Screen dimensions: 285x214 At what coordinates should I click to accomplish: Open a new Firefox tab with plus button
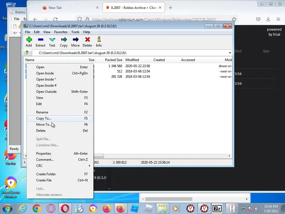coord(171,8)
